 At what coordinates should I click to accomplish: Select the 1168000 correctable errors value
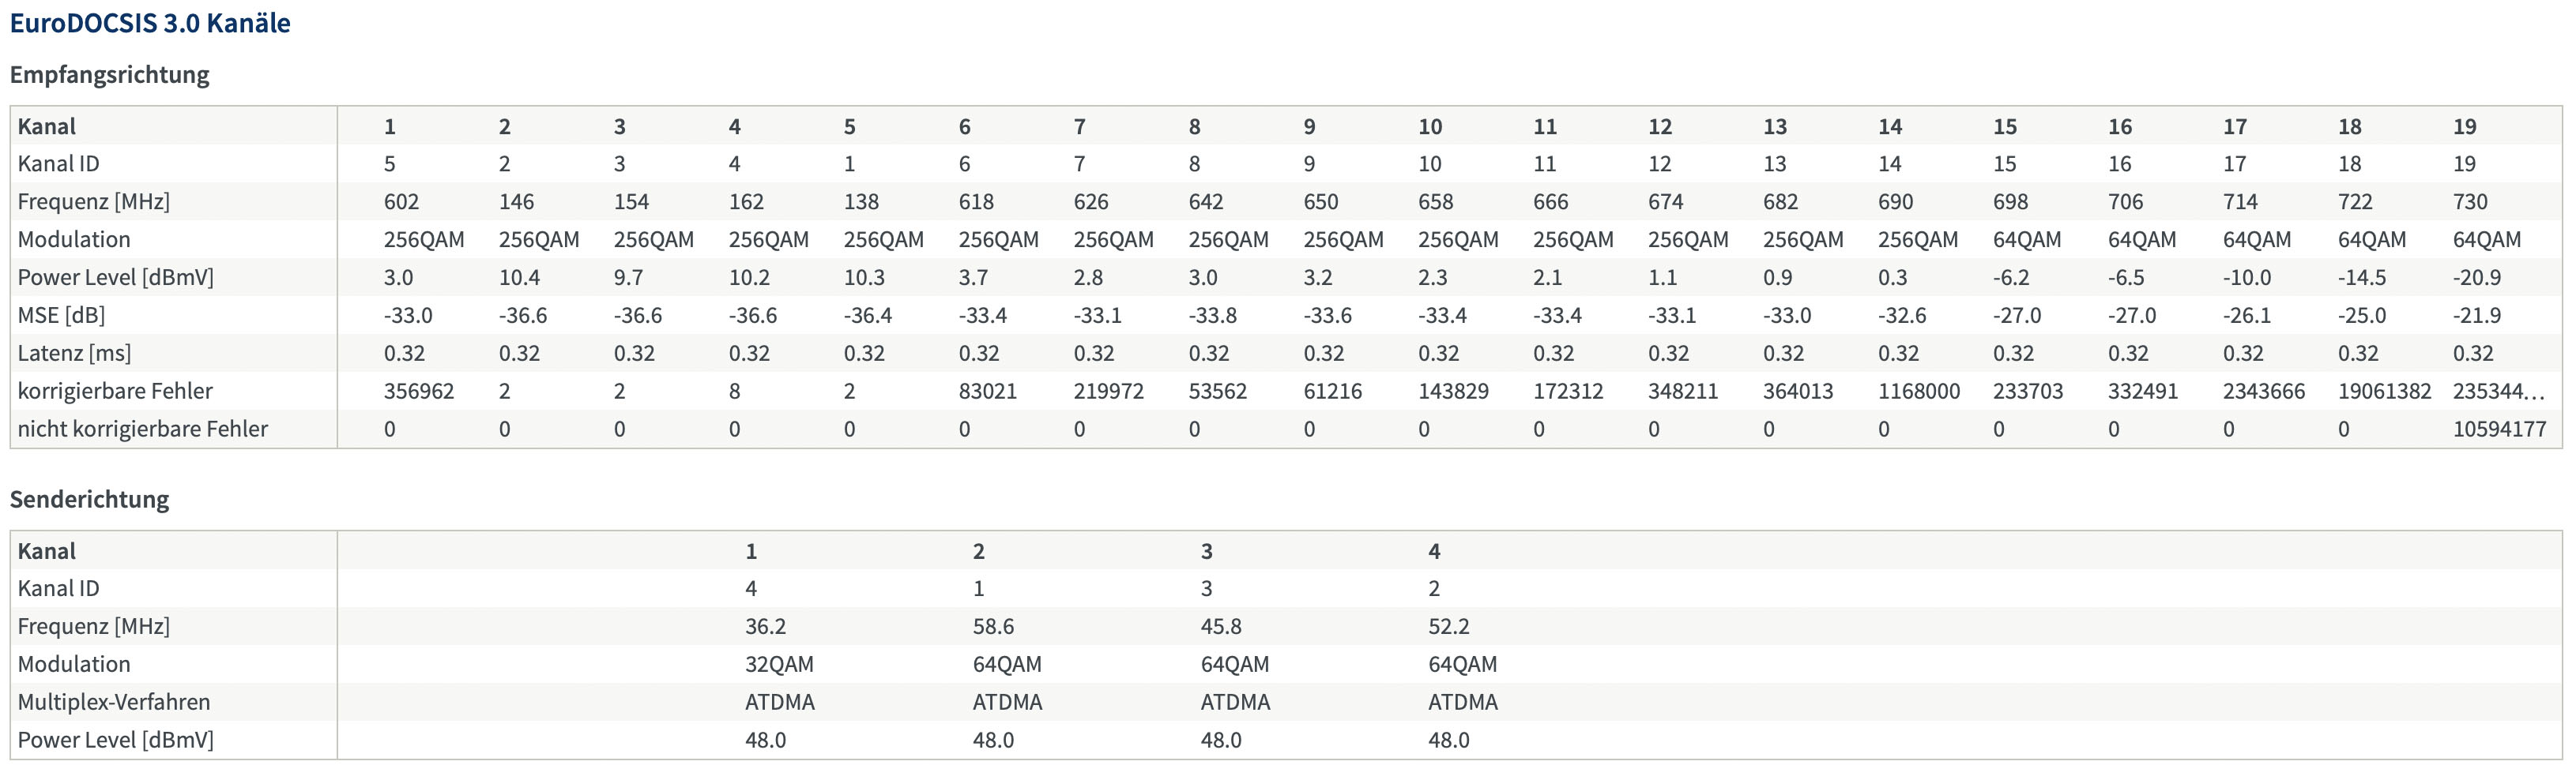(x=1919, y=392)
